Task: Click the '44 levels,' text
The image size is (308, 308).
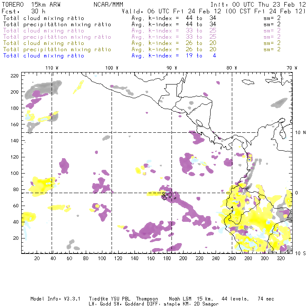Action: pos(235,299)
